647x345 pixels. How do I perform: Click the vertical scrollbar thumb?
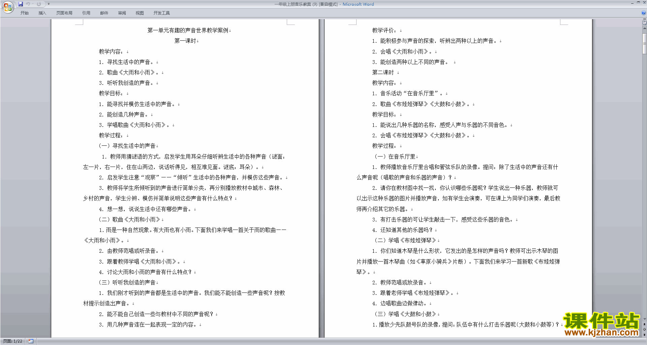(644, 44)
